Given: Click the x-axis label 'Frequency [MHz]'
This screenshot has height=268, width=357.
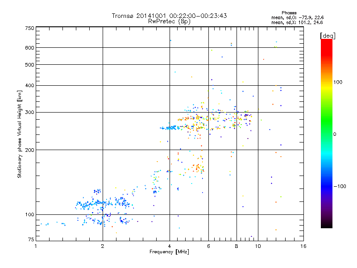Looking at the screenshot, I should pos(169,252).
